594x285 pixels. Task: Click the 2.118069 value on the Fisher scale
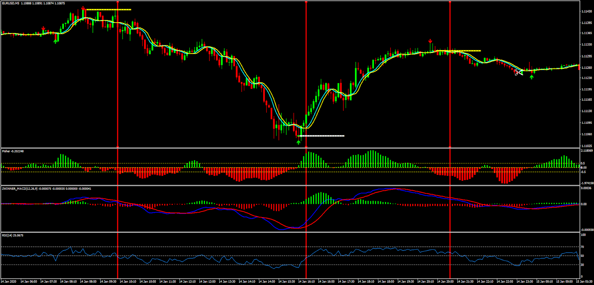click(x=587, y=151)
